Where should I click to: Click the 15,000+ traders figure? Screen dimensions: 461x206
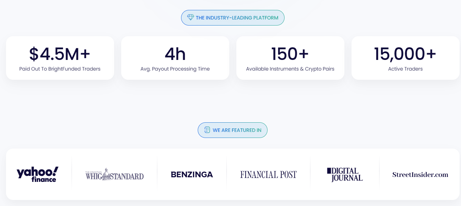click(x=405, y=54)
